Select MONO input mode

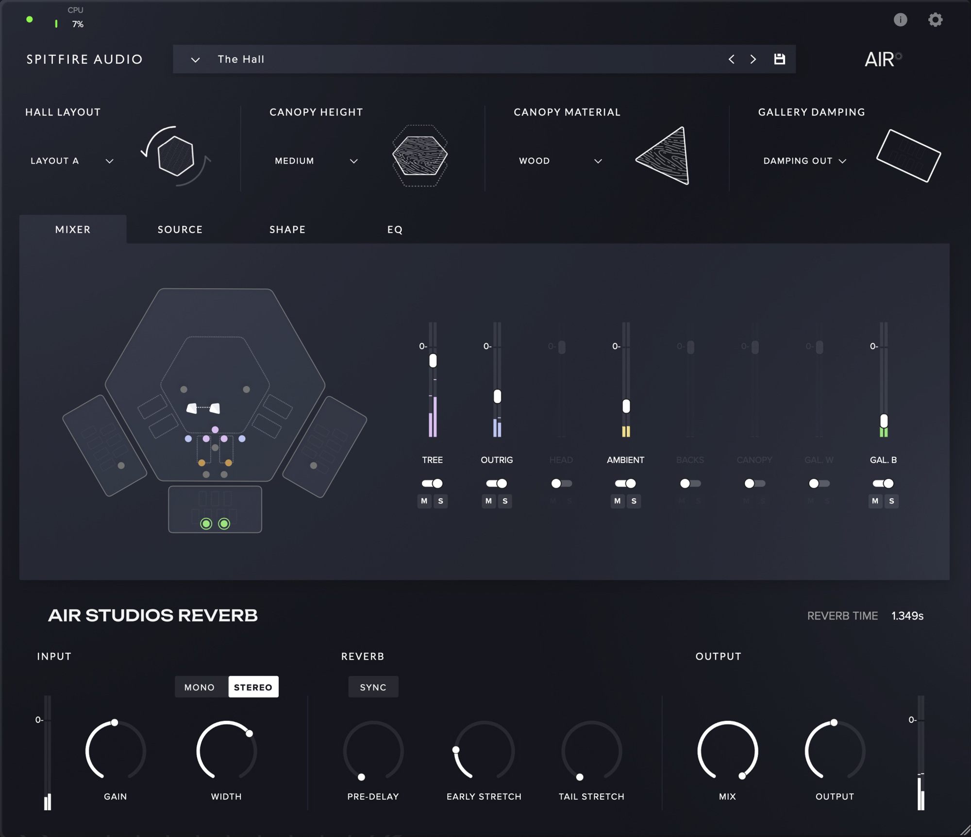pos(200,687)
